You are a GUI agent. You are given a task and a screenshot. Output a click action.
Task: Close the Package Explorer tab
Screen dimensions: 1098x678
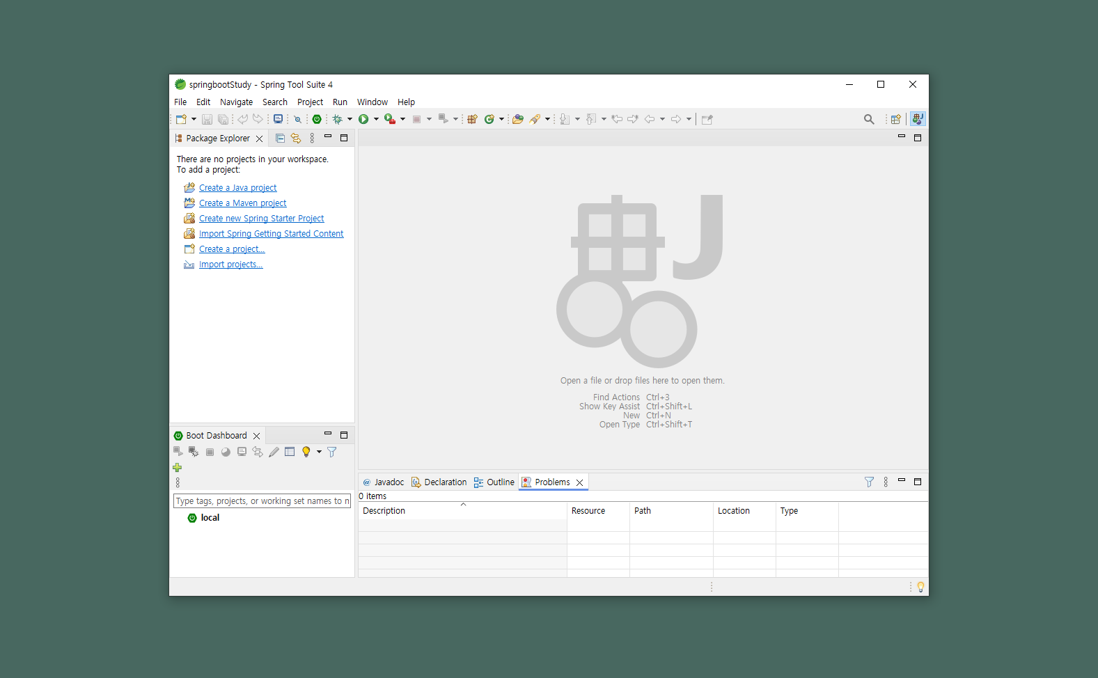(x=260, y=139)
